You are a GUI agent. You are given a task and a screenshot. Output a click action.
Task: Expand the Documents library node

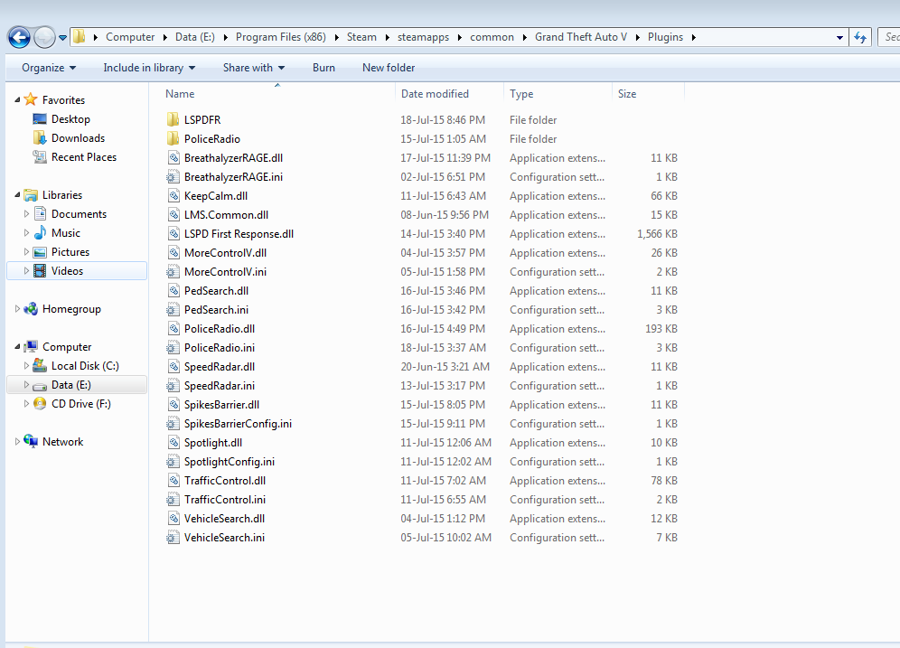click(x=26, y=214)
